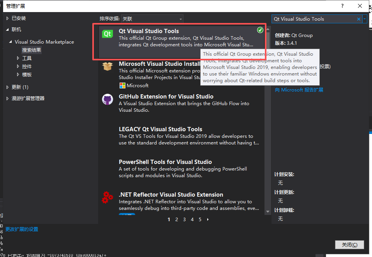The image size is (372, 257).
Task: Open the sort-by 关联 dropdown
Action: (x=152, y=19)
